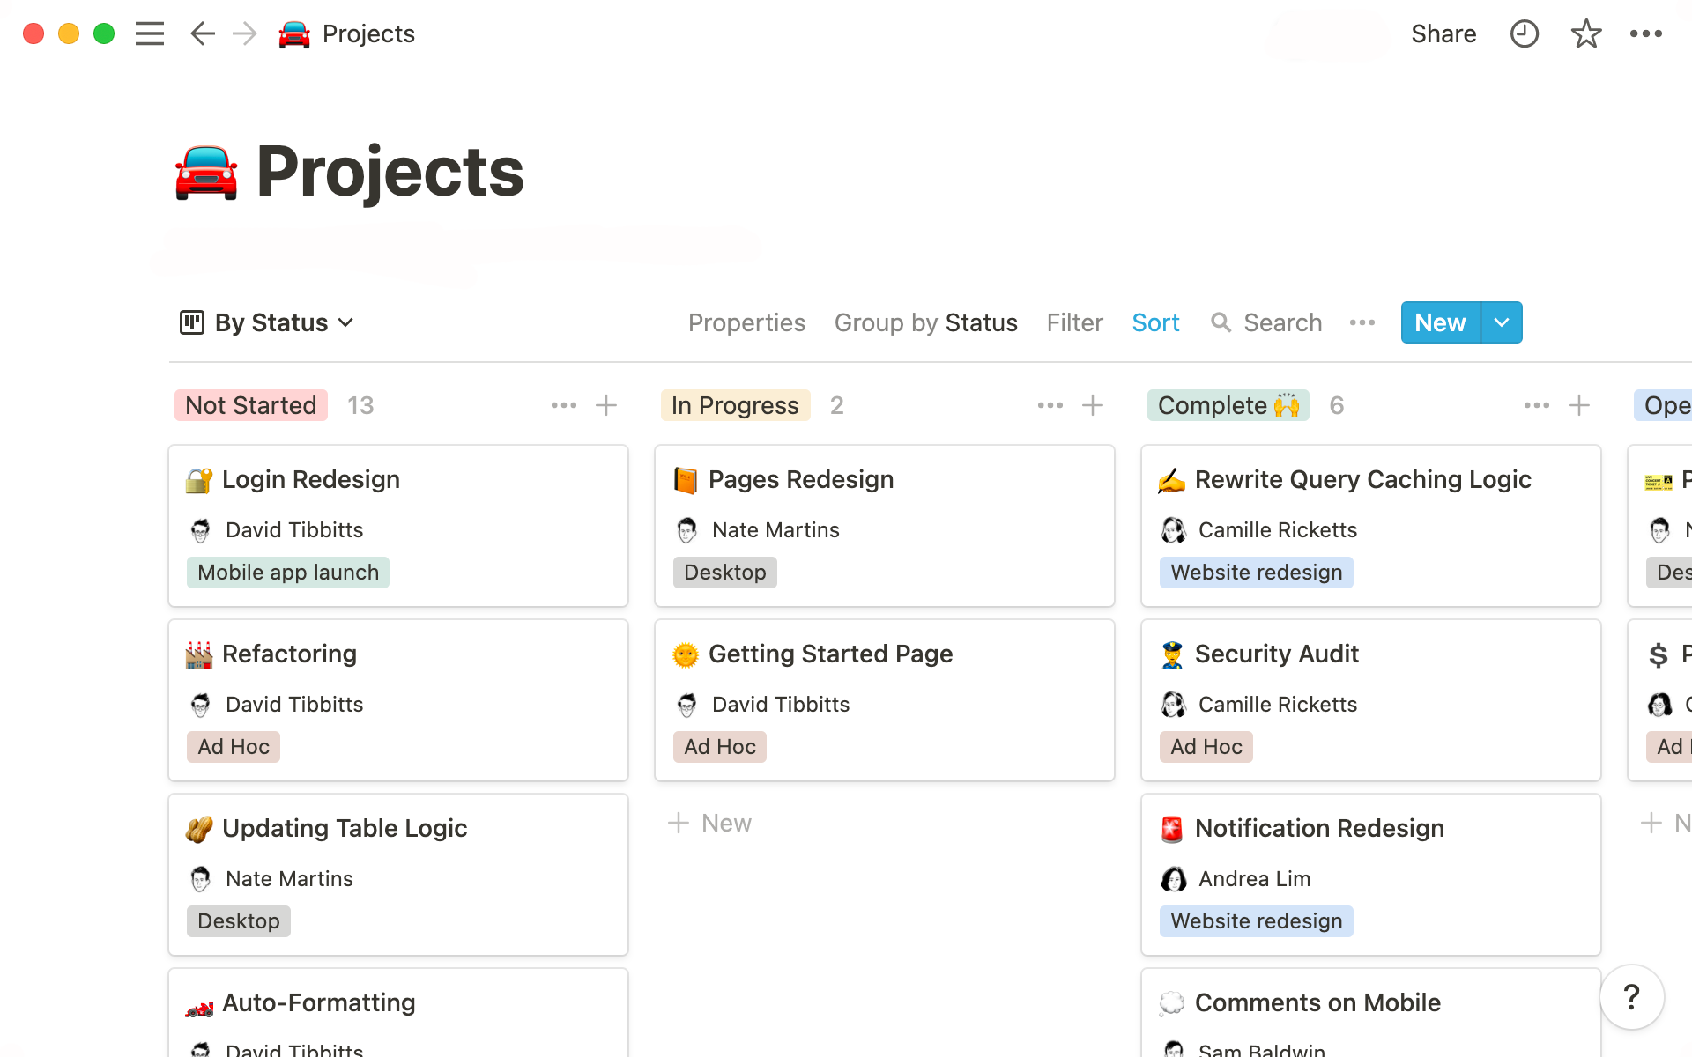1692x1057 pixels.
Task: Add card with Complete column plus
Action: coord(1578,405)
